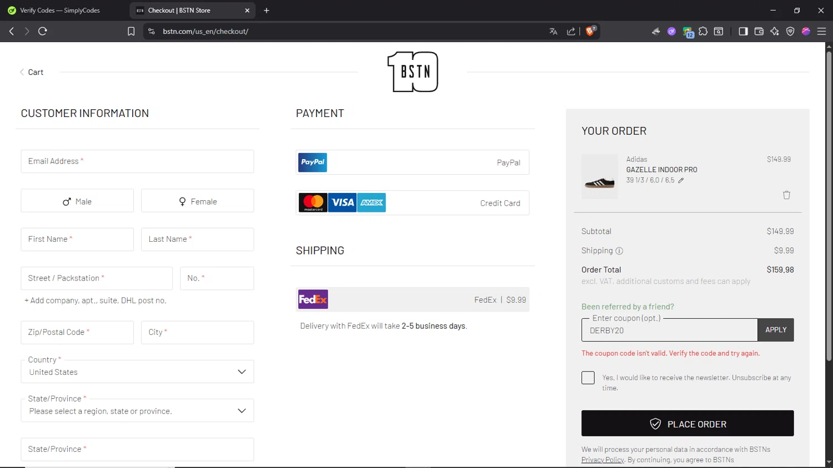
Task: Click the Gazelle shoe thumbnail
Action: pos(600,176)
